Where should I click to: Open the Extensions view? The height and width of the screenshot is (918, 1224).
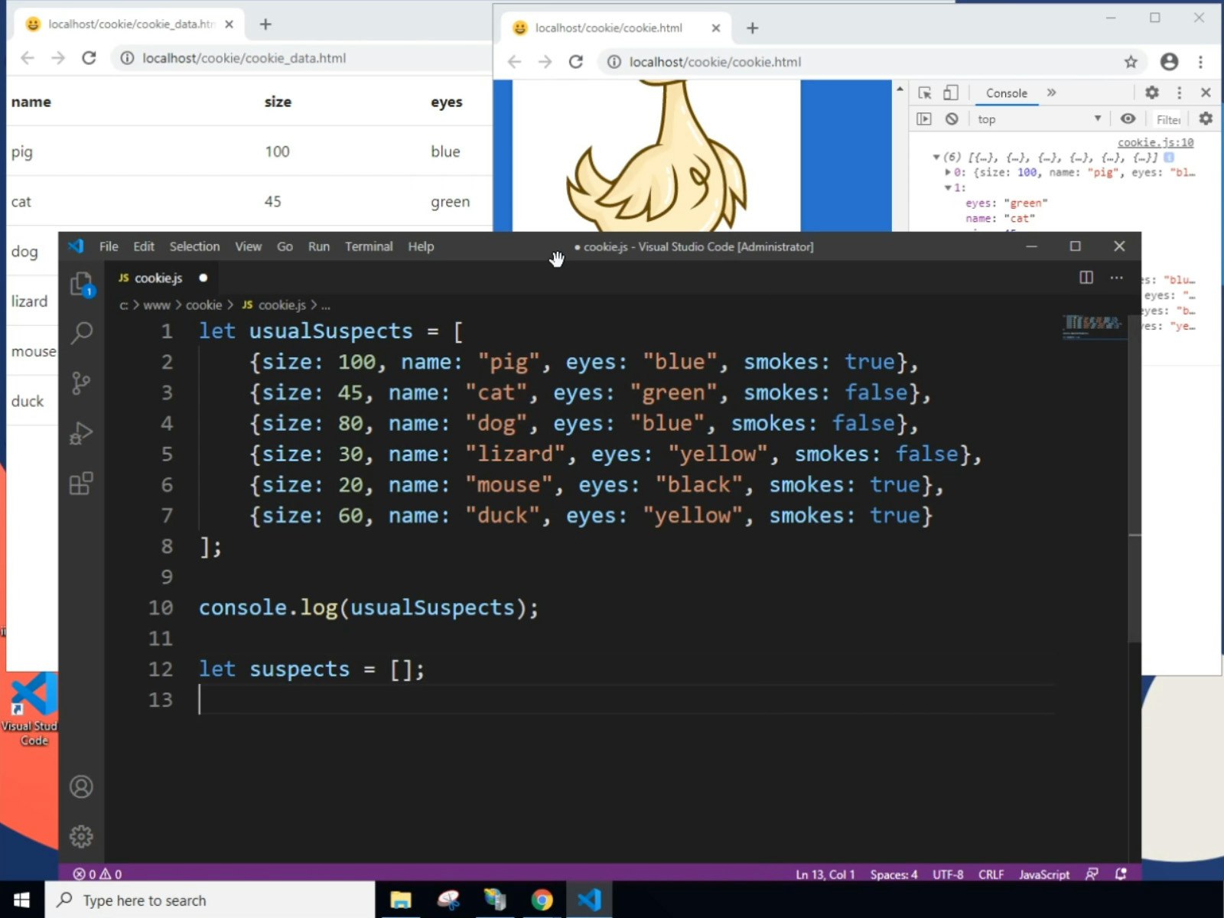(x=82, y=483)
